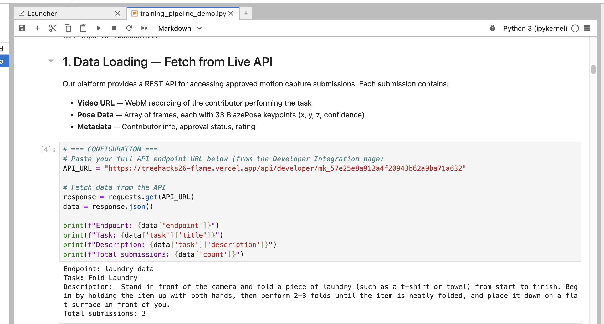
Task: Click the kernel status circle indicator
Action: point(575,28)
